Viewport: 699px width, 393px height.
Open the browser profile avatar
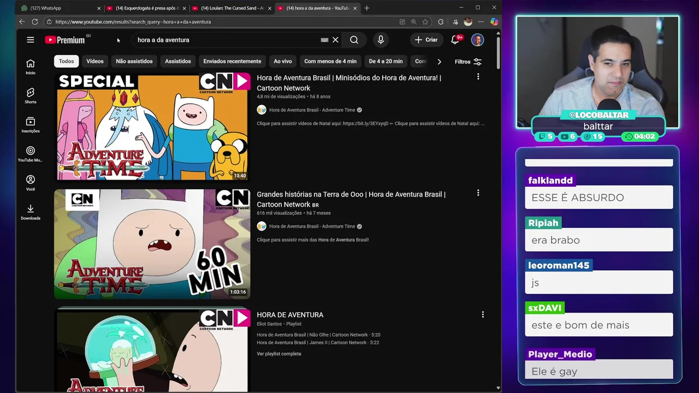coord(468,22)
